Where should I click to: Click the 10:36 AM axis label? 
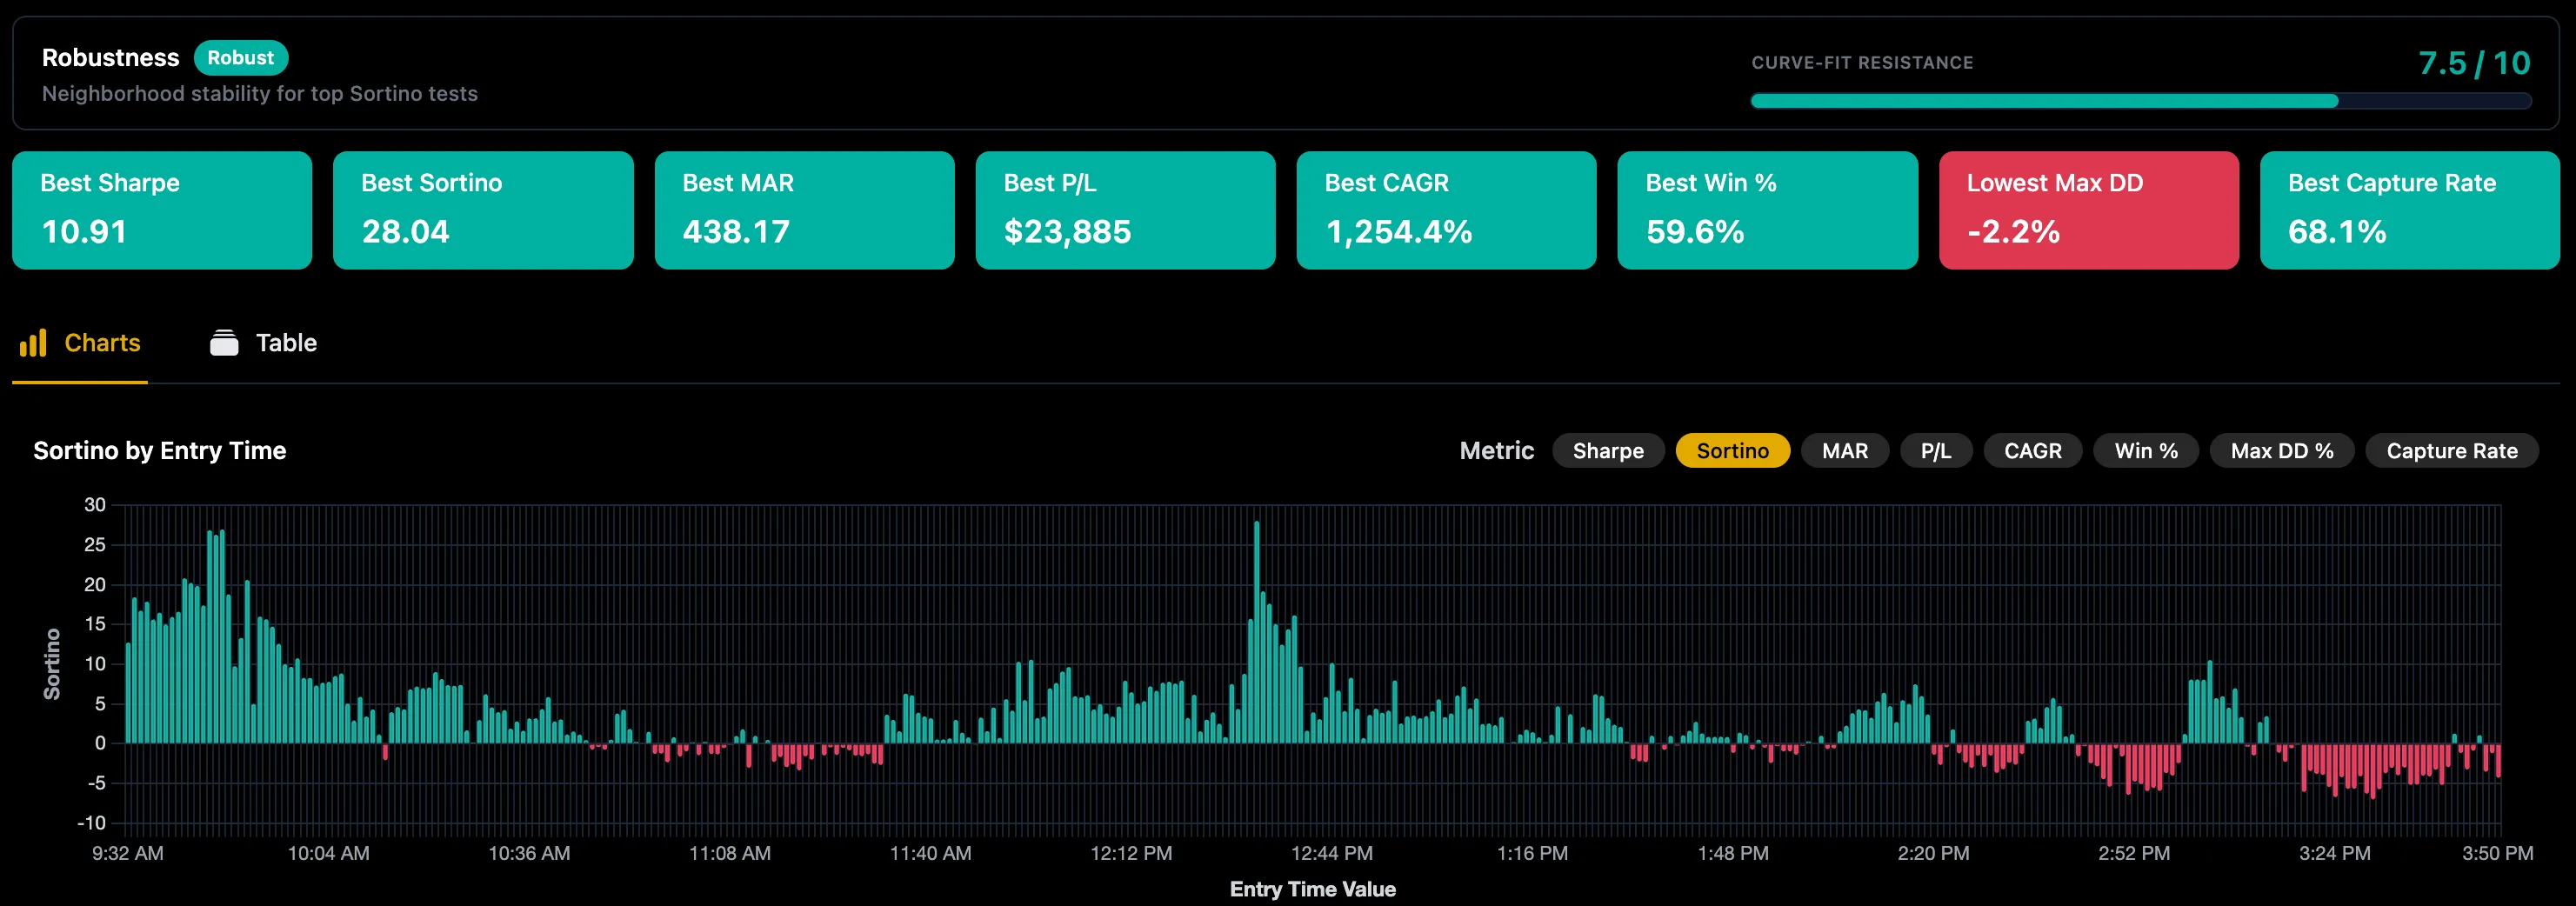pyautogui.click(x=529, y=853)
